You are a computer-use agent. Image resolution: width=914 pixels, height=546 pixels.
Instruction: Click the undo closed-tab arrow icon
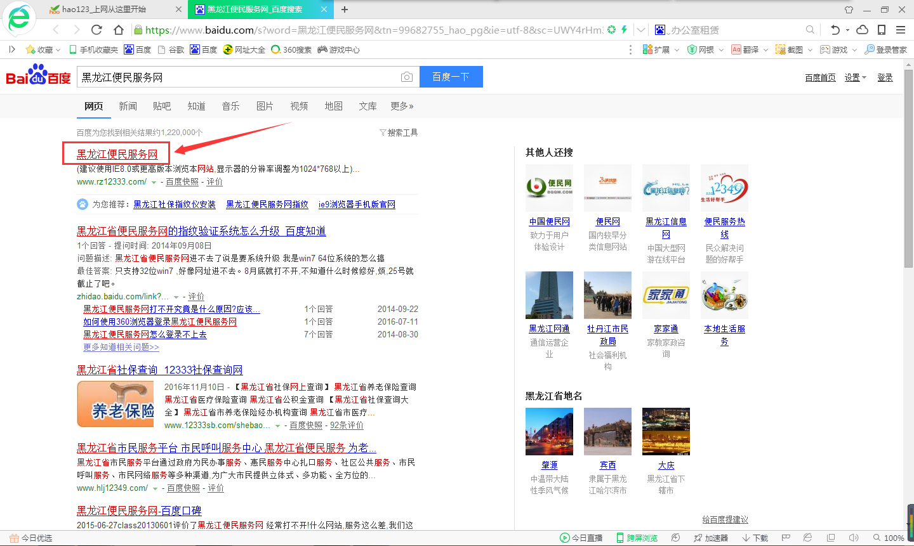tap(835, 30)
